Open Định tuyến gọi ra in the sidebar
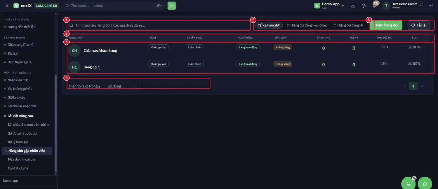 20,62
